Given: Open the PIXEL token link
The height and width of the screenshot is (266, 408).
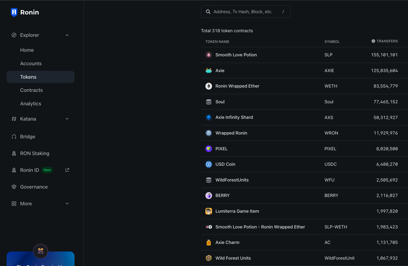Looking at the screenshot, I should pyautogui.click(x=221, y=149).
